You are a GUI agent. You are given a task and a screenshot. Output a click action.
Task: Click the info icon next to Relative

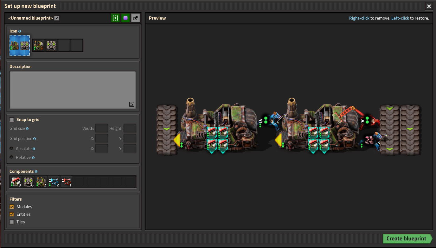(33, 158)
